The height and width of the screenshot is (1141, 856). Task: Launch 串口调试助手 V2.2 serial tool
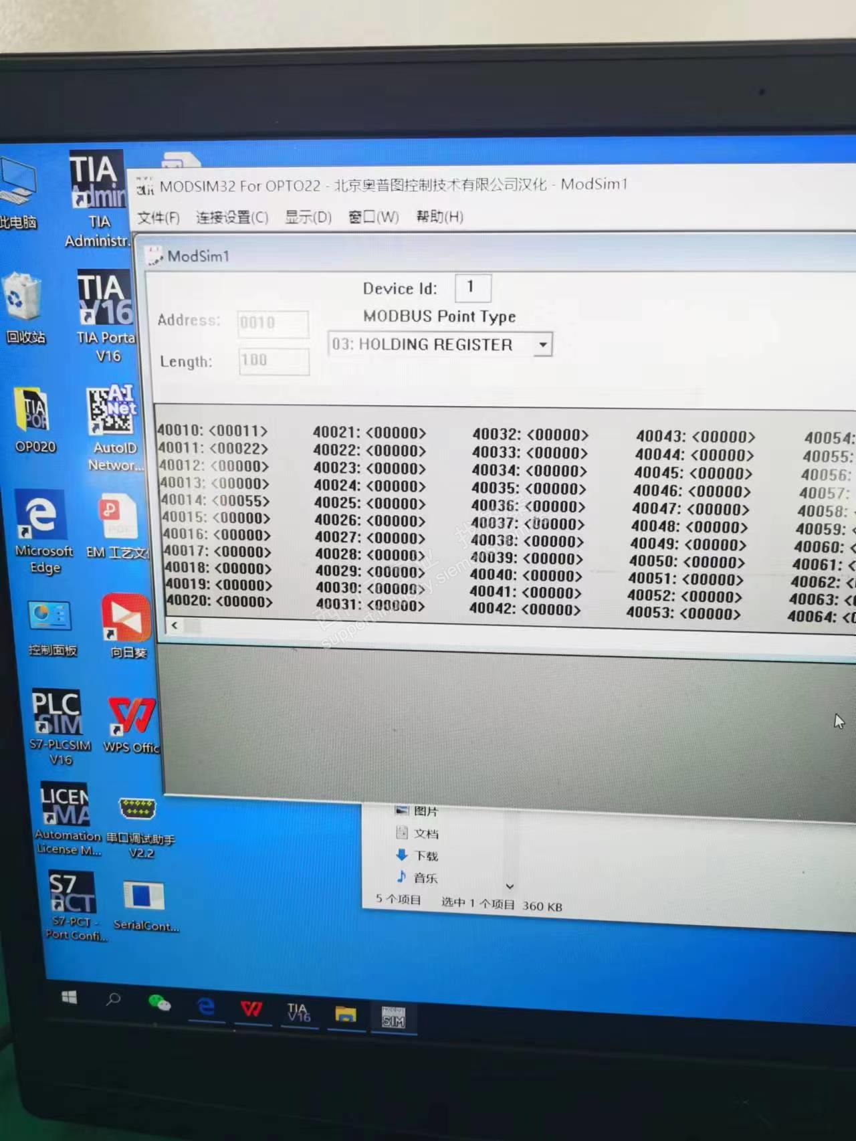coord(139,827)
